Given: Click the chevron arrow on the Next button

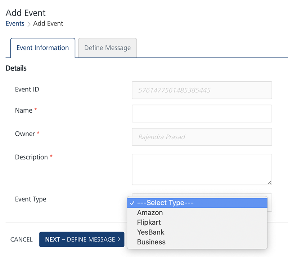Looking at the screenshot, I should click(x=119, y=239).
